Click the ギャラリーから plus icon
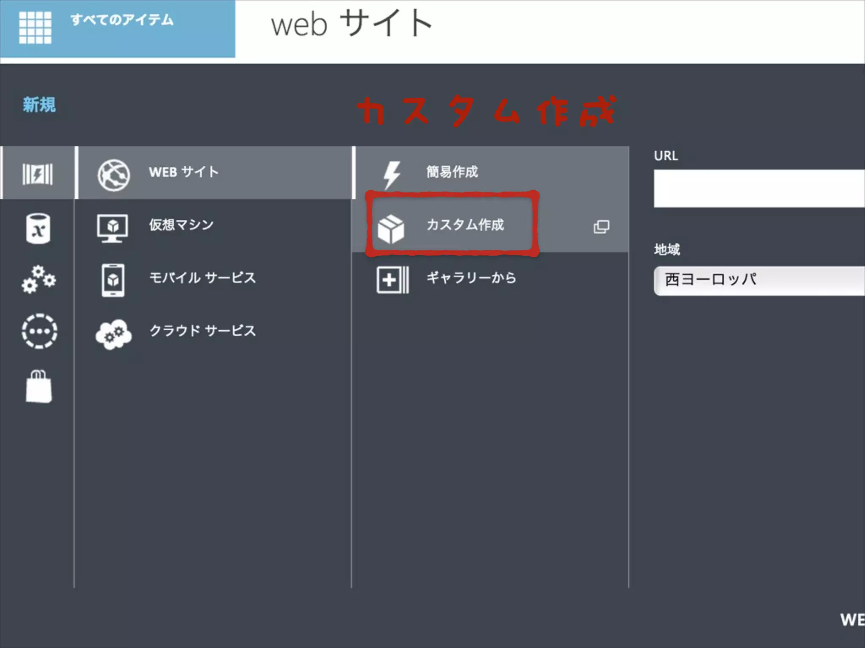Image resolution: width=865 pixels, height=648 pixels. tap(392, 280)
